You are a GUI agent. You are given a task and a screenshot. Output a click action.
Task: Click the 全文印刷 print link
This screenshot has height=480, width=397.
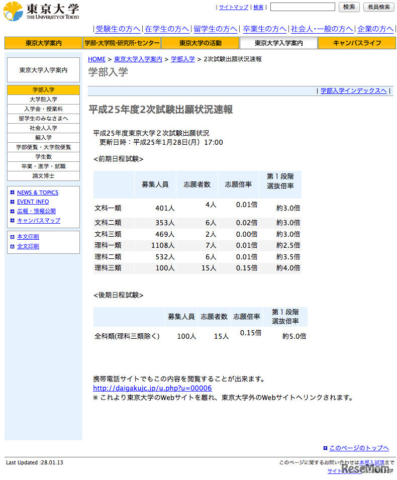point(28,246)
